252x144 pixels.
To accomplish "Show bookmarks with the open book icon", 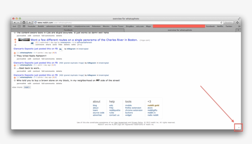I will click(x=19, y=26).
